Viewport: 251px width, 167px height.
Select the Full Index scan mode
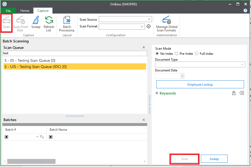197,53
